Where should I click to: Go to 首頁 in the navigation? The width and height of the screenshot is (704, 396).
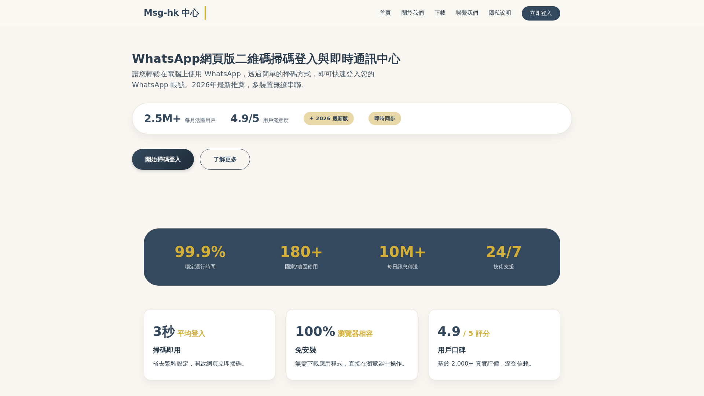[x=385, y=13]
